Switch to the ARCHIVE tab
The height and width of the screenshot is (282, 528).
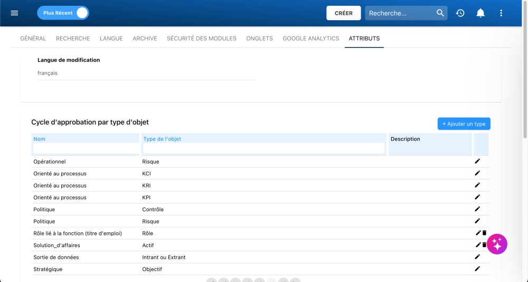[x=145, y=39]
